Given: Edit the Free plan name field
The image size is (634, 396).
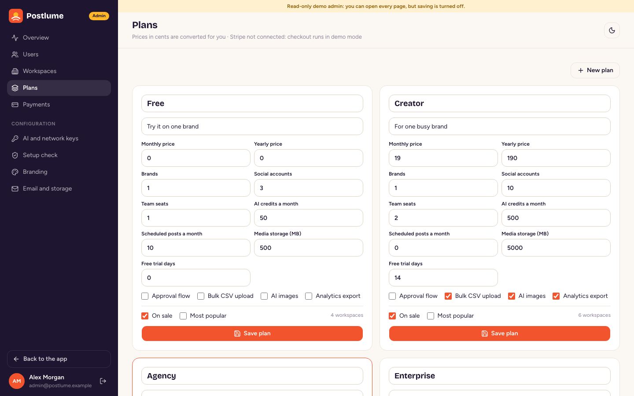Looking at the screenshot, I should coord(252,103).
